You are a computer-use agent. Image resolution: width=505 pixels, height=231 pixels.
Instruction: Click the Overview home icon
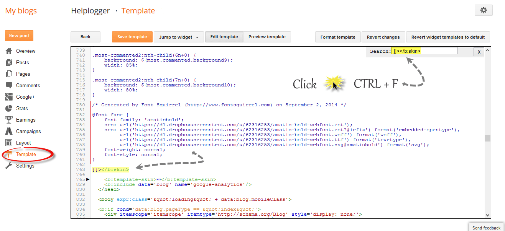pos(9,51)
